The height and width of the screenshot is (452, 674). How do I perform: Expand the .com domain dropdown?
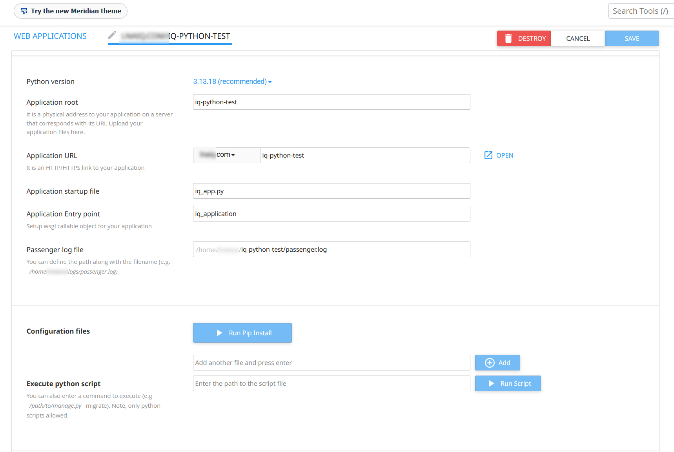(227, 155)
